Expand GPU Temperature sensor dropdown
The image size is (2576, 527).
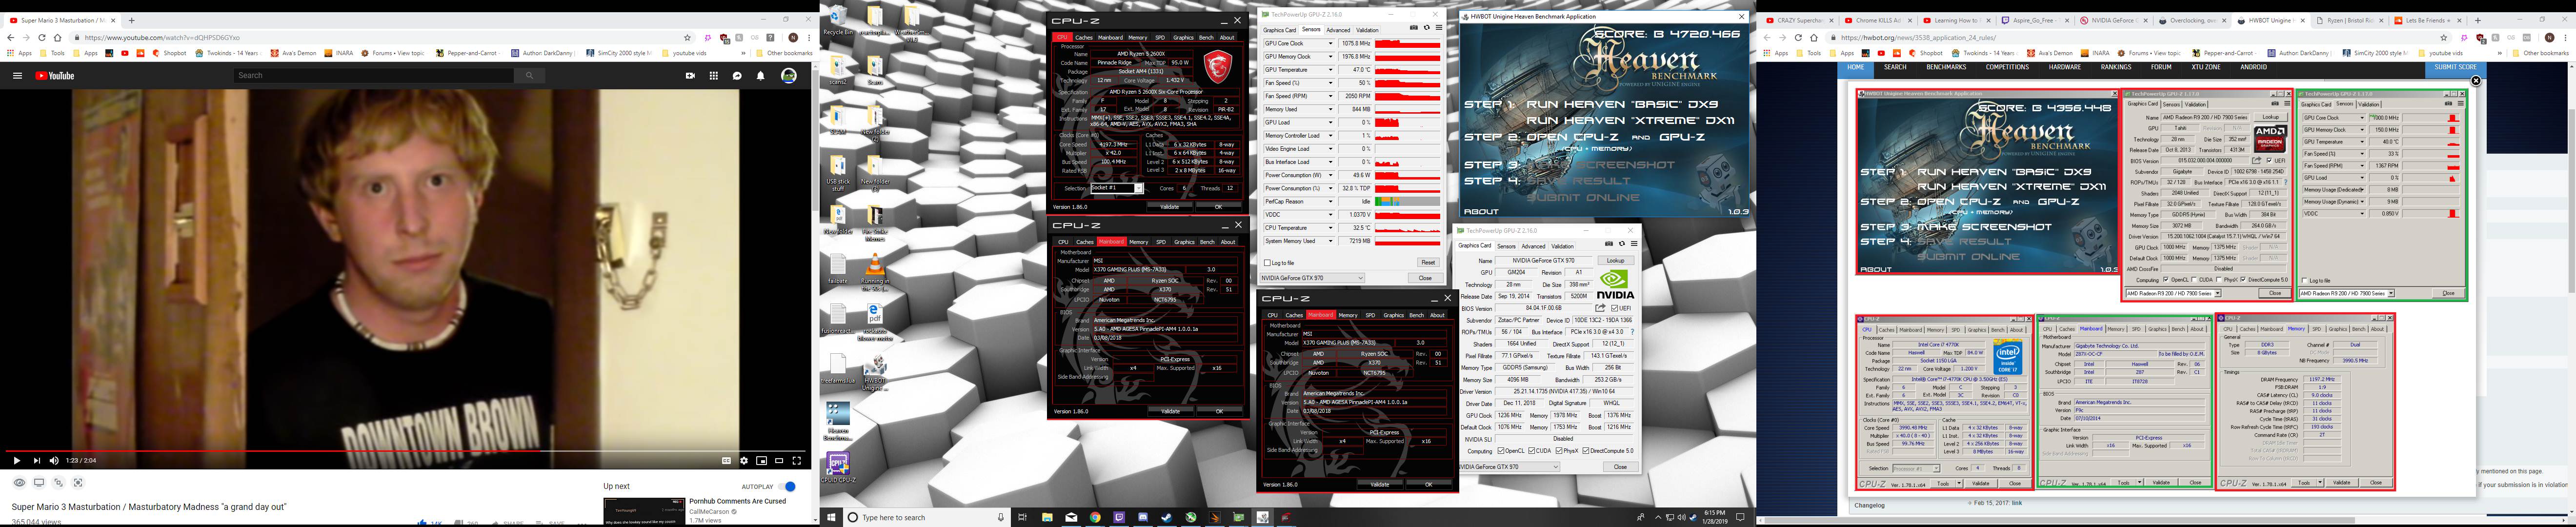(x=1330, y=70)
